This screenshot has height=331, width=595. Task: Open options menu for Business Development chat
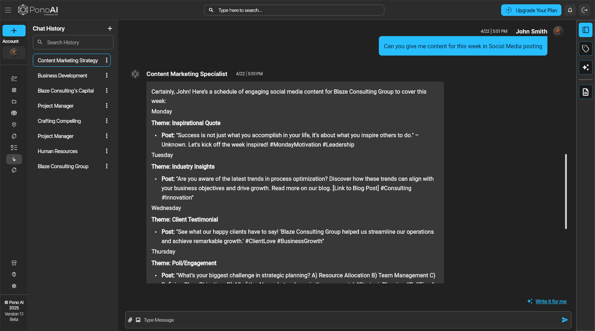coord(107,75)
